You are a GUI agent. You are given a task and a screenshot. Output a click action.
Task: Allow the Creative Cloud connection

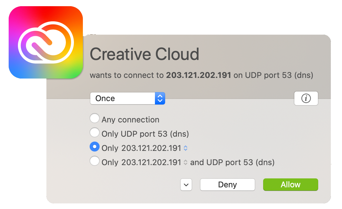click(x=291, y=185)
